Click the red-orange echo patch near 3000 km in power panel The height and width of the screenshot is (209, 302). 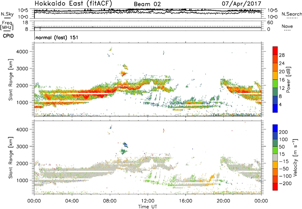(x=123, y=74)
